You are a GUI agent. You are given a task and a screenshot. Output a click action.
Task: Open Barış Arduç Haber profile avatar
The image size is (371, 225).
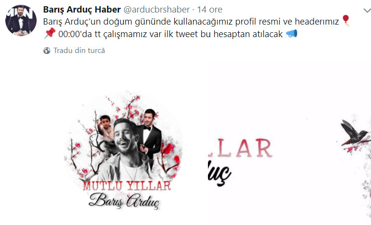21,20
